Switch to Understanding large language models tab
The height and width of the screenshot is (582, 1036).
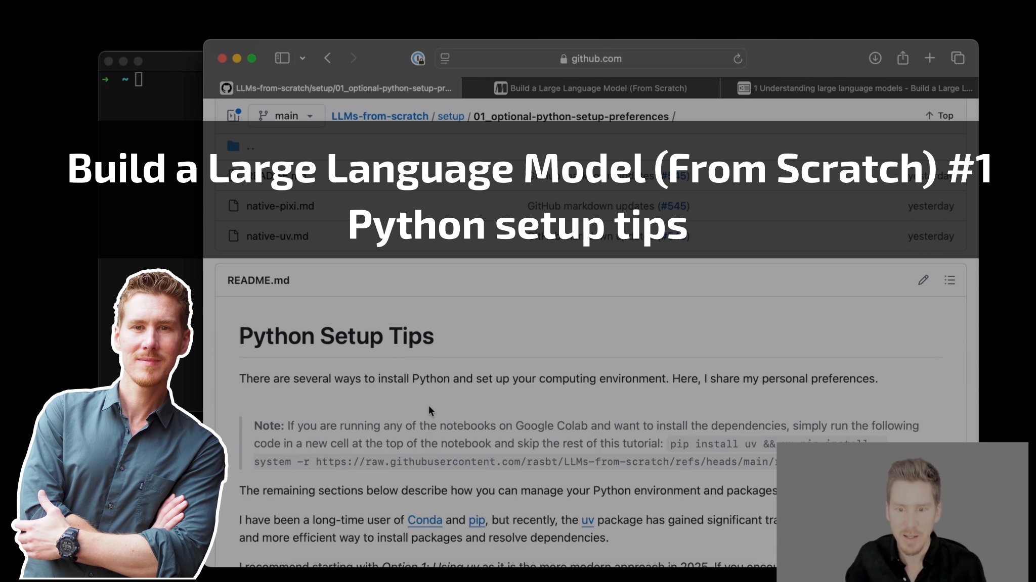coord(849,88)
